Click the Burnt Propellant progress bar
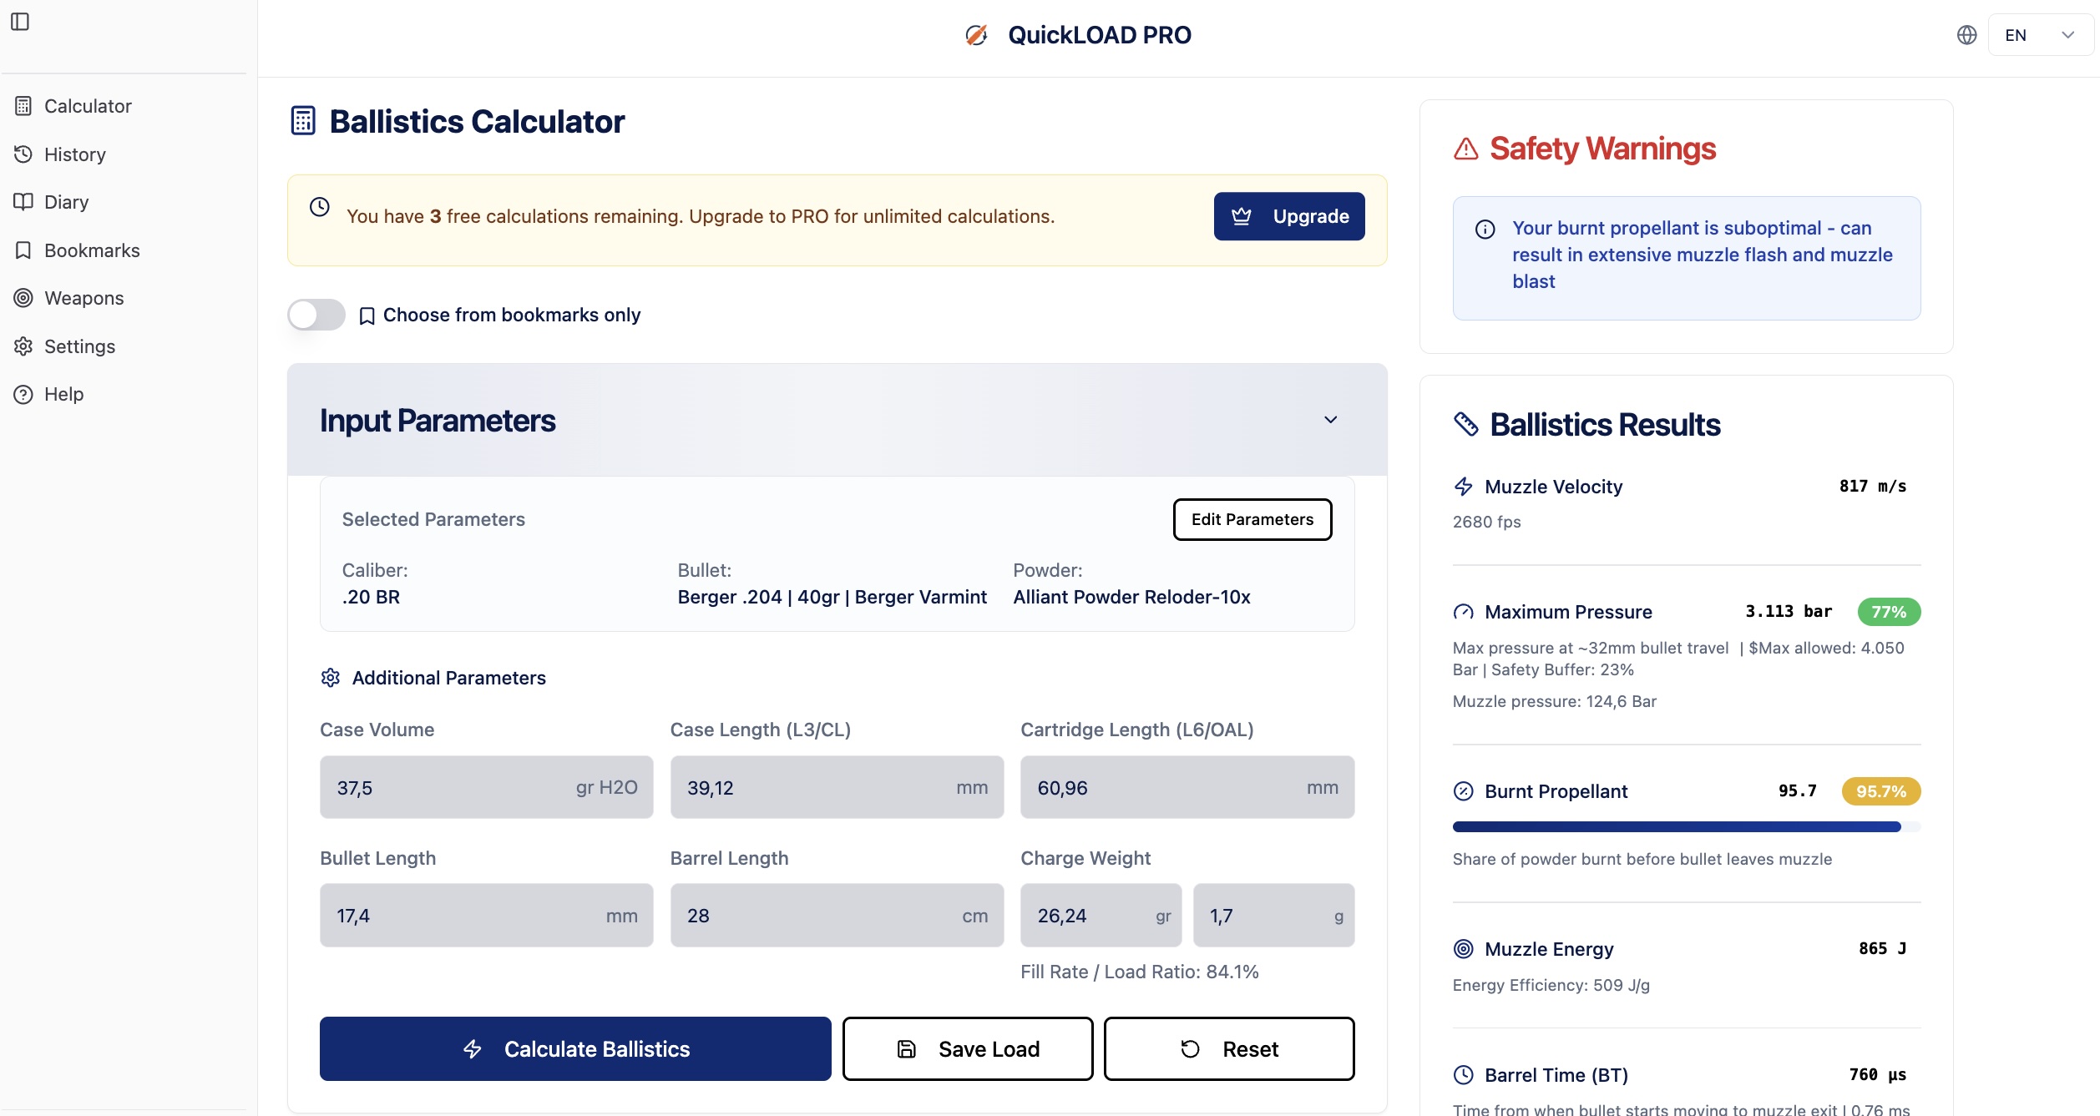This screenshot has width=2100, height=1116. [1685, 827]
